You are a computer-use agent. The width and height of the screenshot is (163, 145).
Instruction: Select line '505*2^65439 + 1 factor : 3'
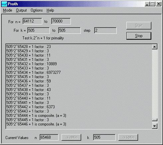[28, 94]
